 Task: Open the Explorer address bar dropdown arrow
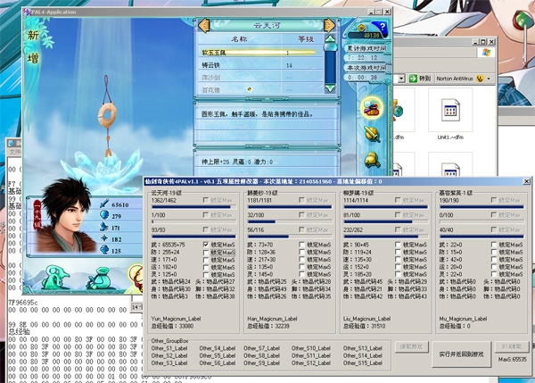pos(401,79)
